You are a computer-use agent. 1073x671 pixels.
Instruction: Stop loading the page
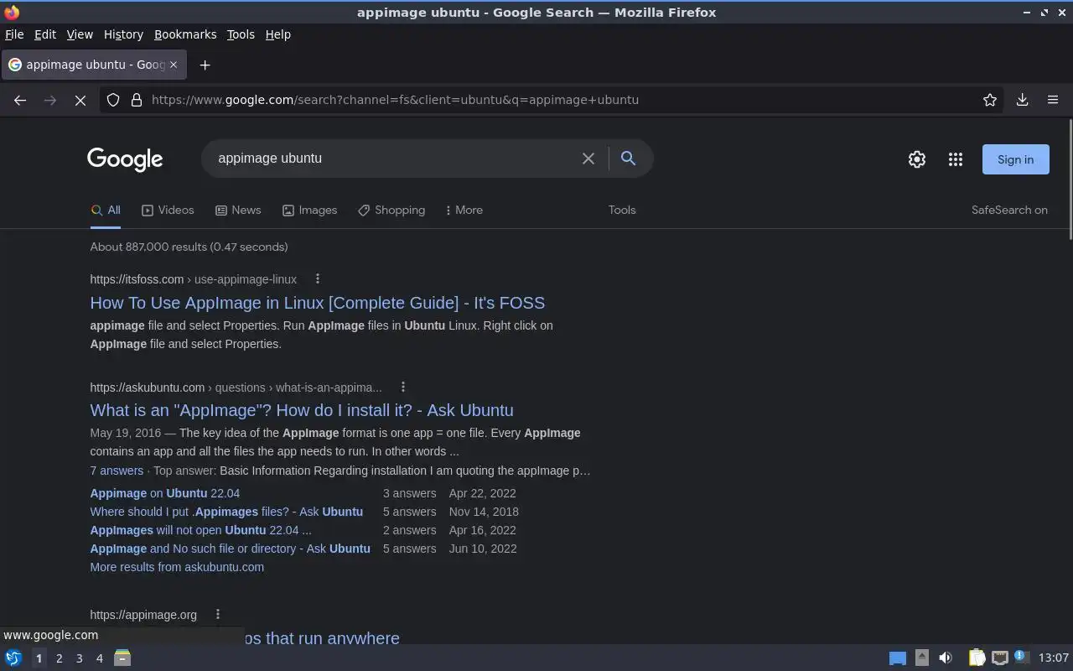(80, 100)
